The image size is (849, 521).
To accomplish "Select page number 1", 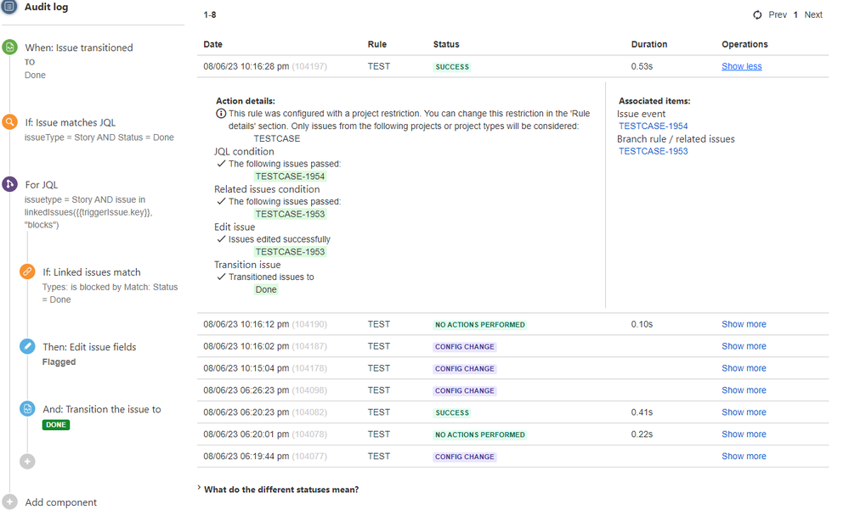I will (x=795, y=15).
